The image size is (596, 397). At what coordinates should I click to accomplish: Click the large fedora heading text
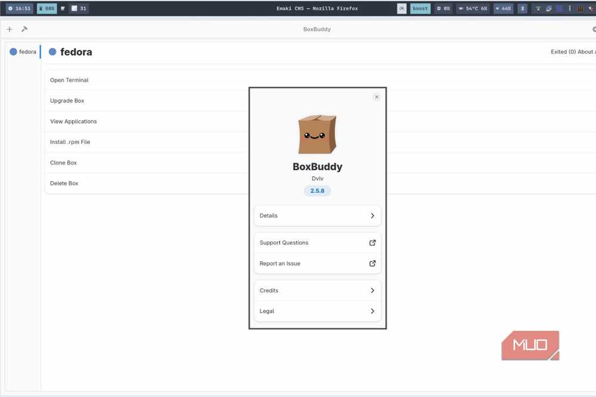(x=76, y=52)
